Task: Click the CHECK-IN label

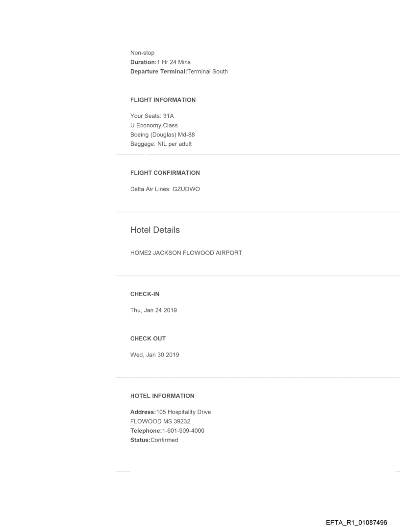Action: point(145,294)
